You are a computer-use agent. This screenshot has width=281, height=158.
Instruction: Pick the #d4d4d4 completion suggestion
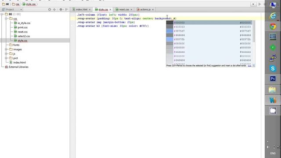tap(209, 60)
